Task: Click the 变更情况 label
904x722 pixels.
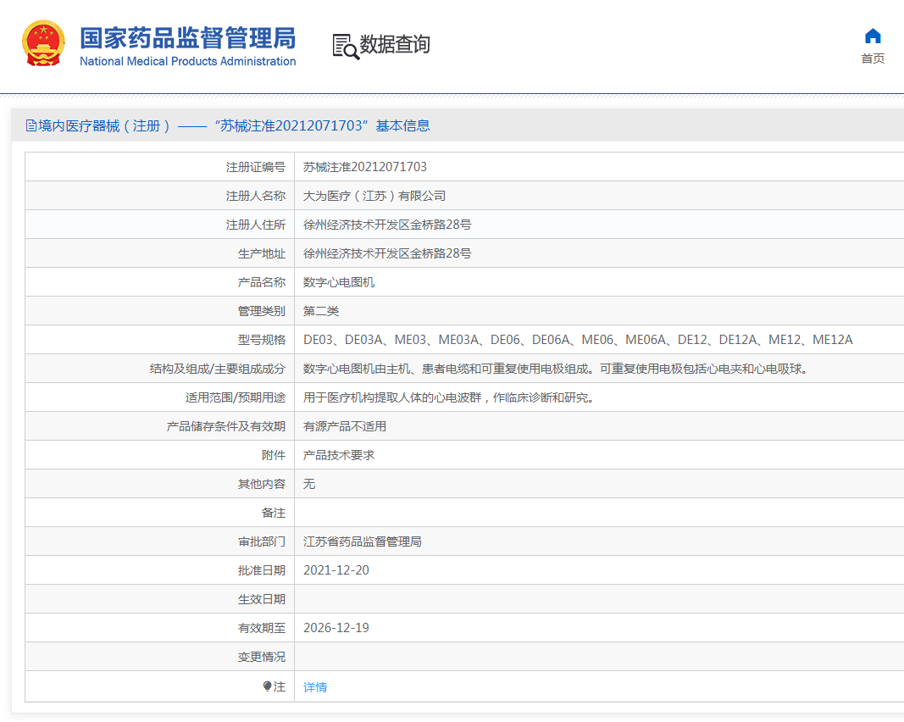Action: (x=262, y=658)
